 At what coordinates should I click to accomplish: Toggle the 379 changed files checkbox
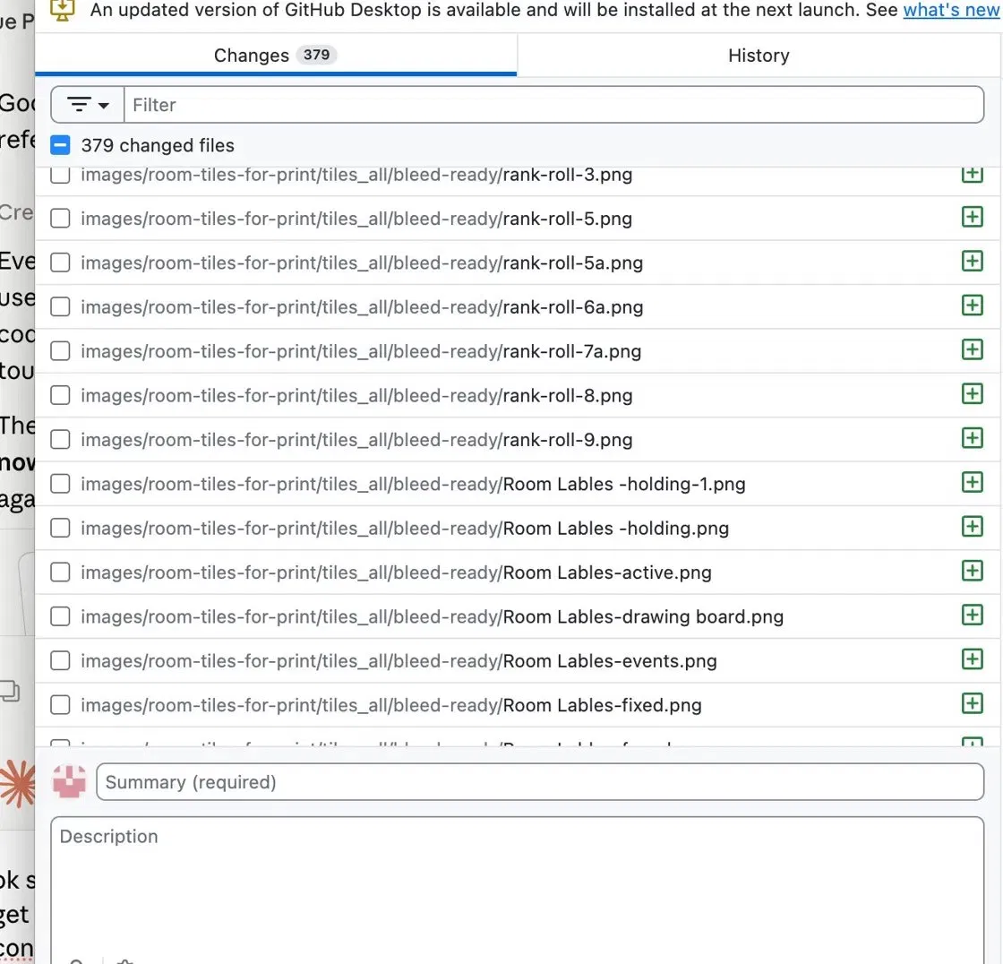click(x=60, y=145)
